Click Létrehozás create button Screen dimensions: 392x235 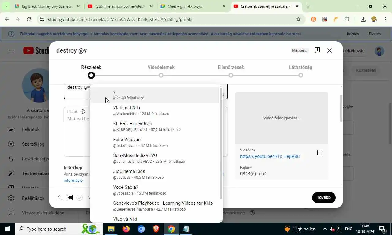click(354, 51)
